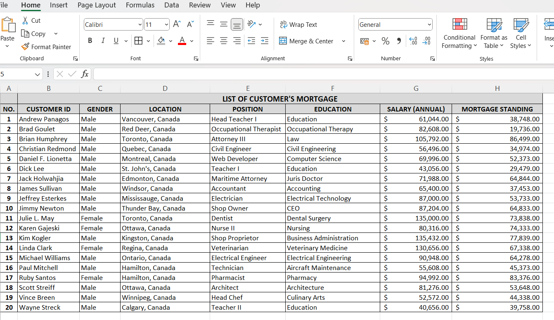The height and width of the screenshot is (320, 554).
Task: Apply the Borders icon
Action: click(x=139, y=40)
